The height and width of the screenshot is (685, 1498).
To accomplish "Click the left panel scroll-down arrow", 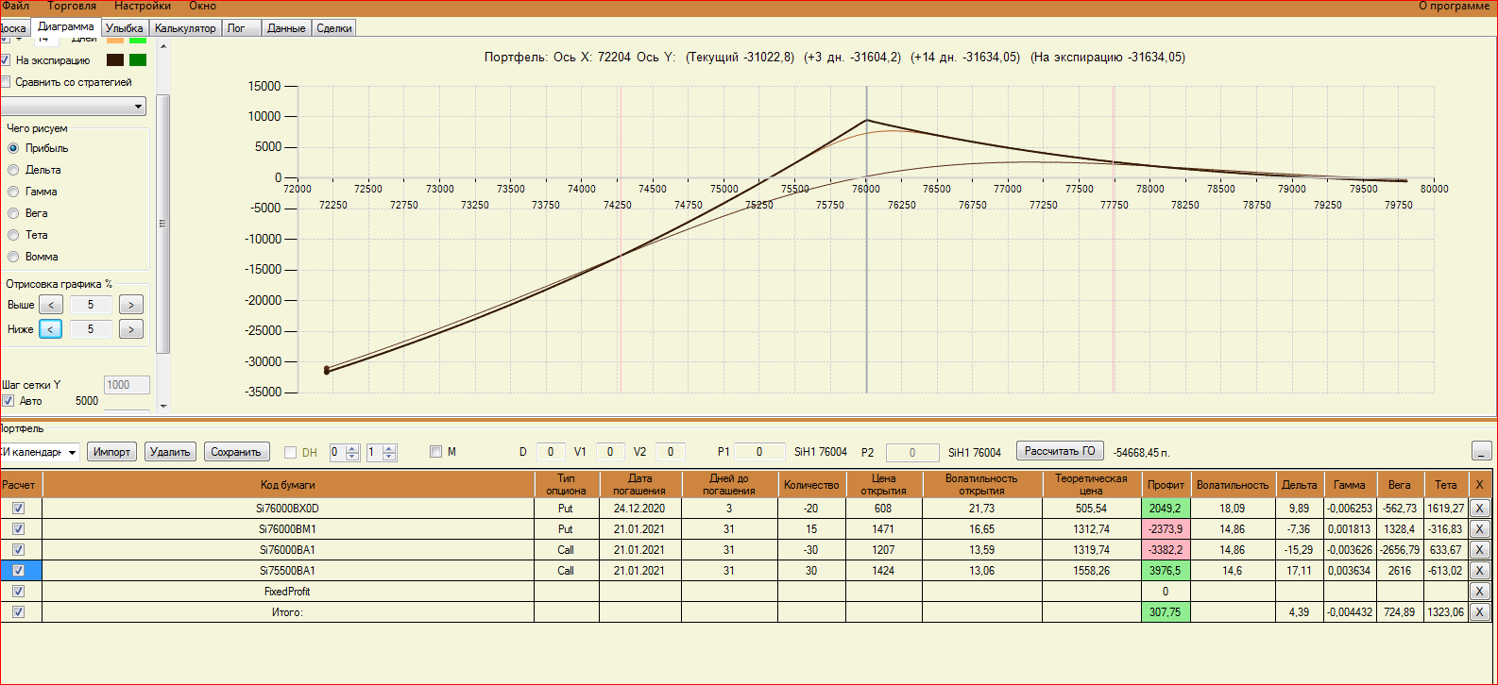I will point(163,406).
